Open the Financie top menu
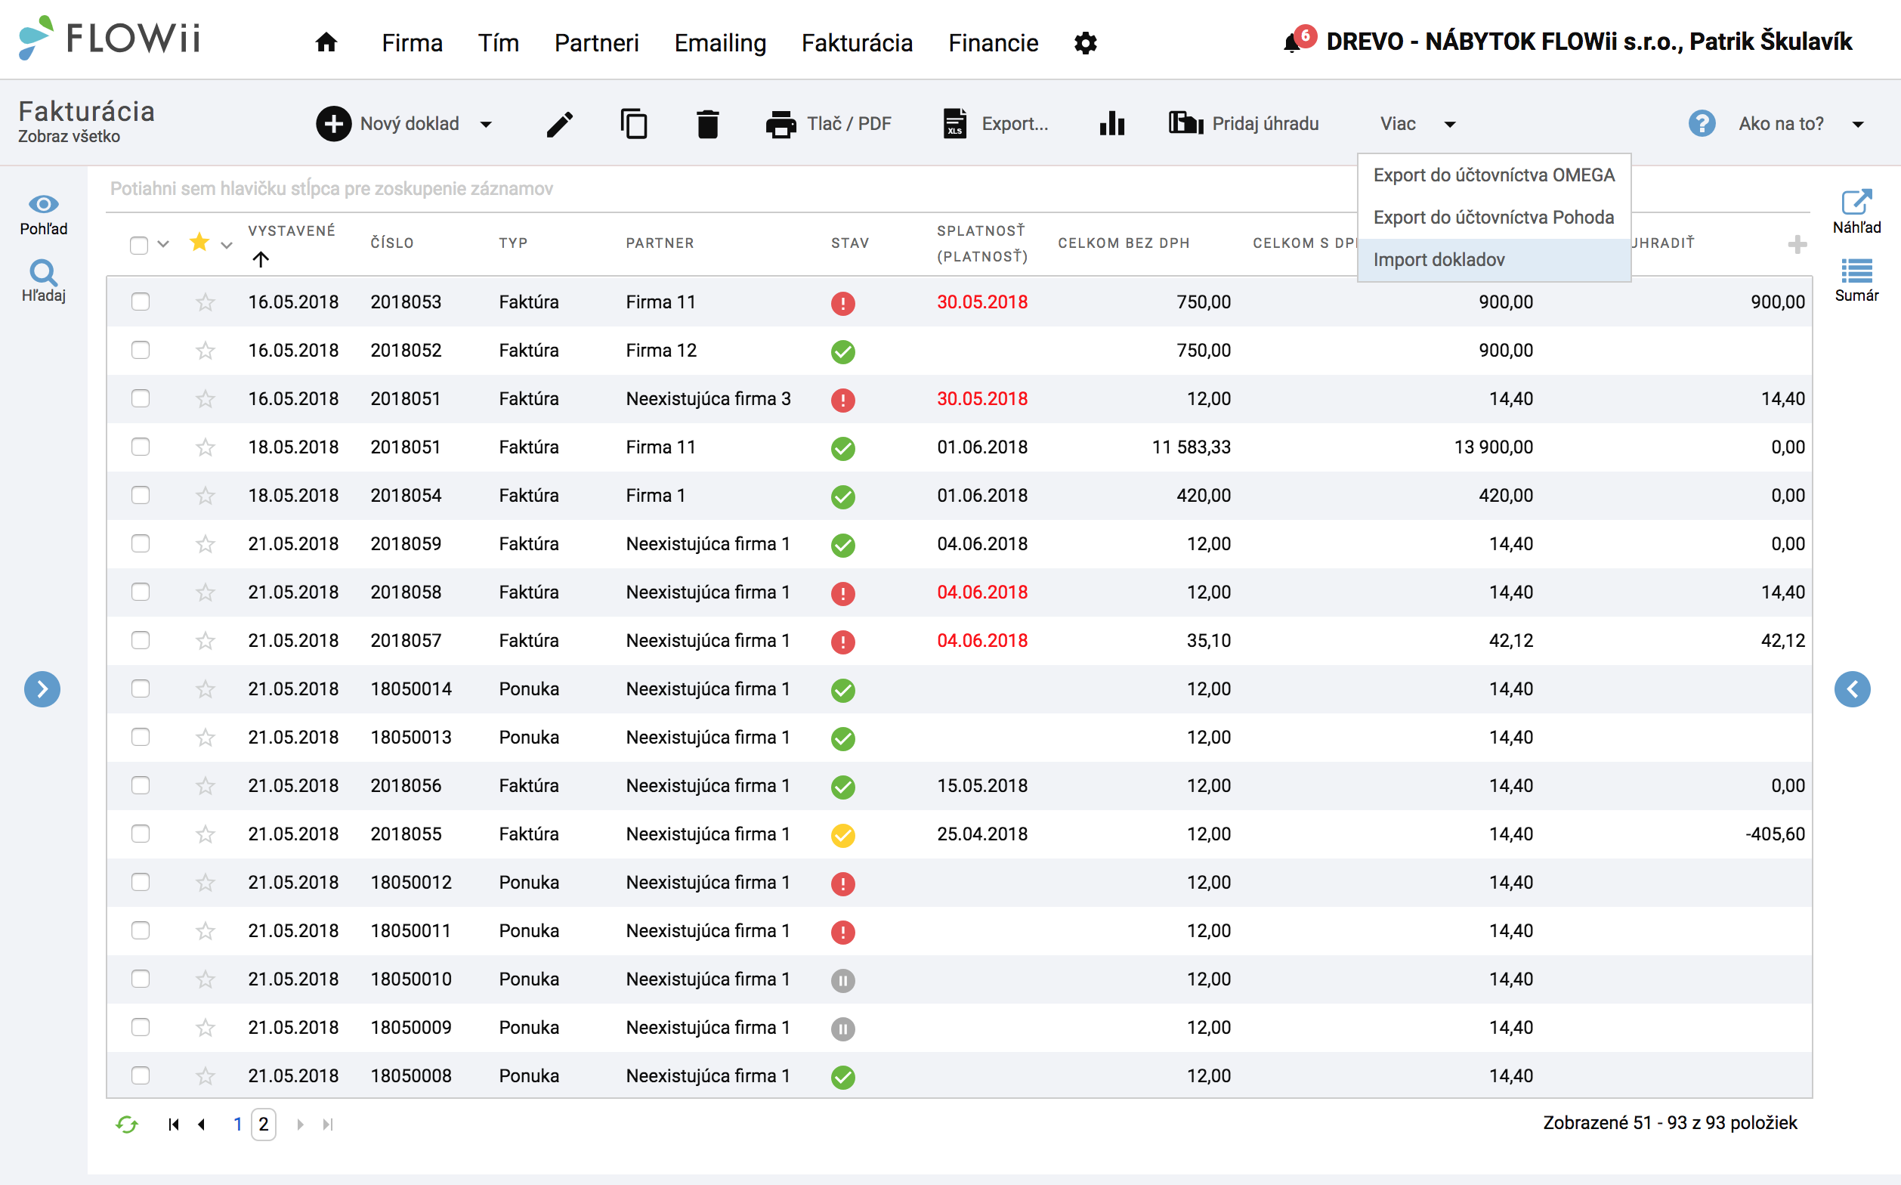1901x1185 pixels. [994, 42]
